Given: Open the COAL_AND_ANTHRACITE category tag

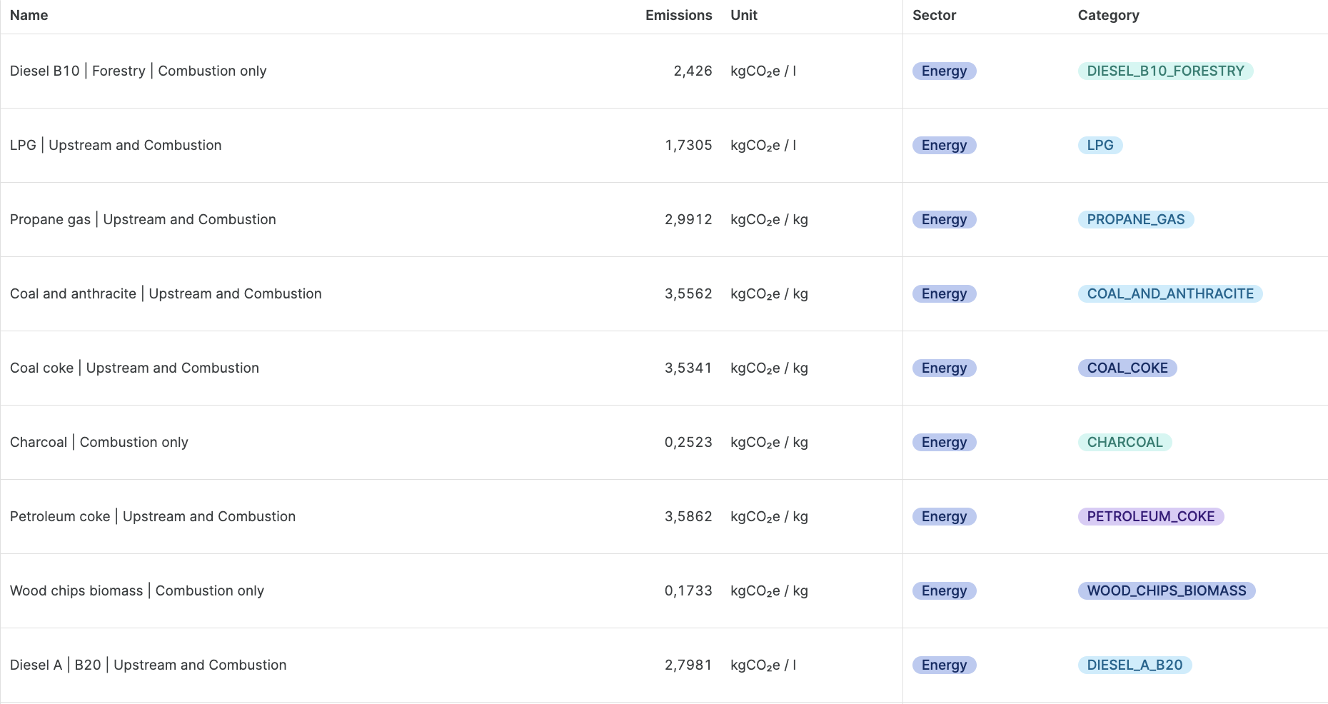Looking at the screenshot, I should [1170, 293].
